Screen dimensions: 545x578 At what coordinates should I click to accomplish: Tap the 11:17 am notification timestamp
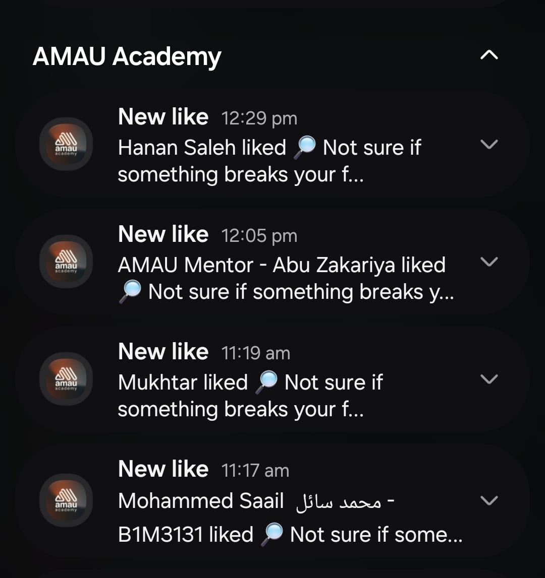click(x=255, y=471)
